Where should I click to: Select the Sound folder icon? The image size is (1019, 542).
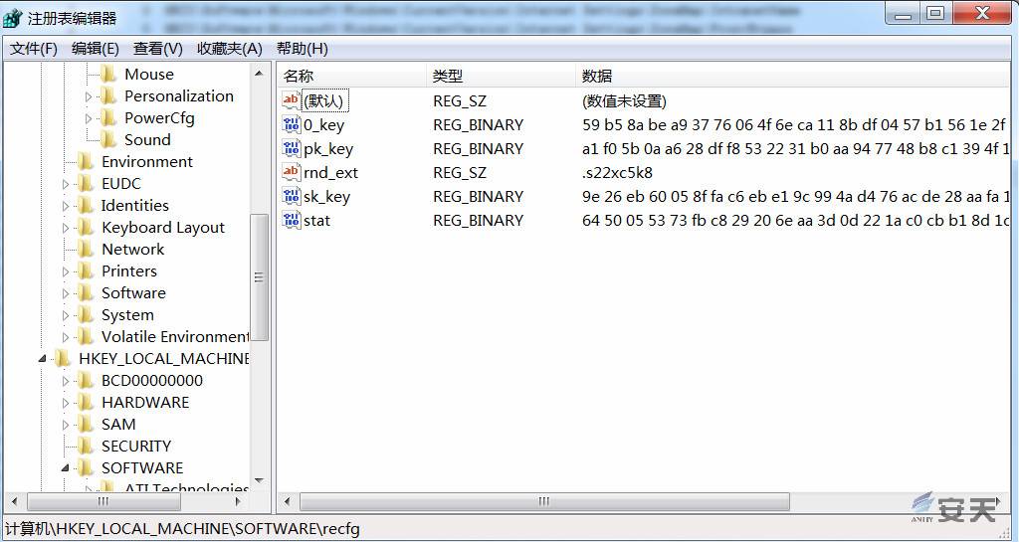[107, 139]
